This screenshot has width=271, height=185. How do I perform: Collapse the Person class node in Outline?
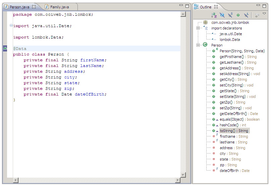(x=198, y=45)
